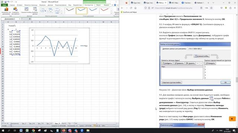Click first sheet navigation arrow in Excel
Viewport: 238px width, 133px height.
point(2,123)
